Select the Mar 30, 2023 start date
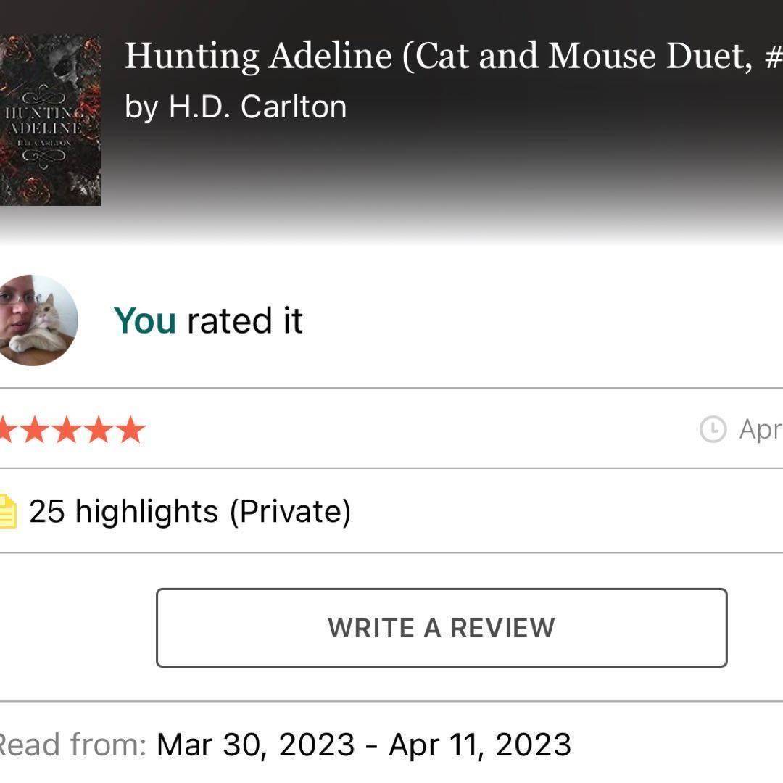Image resolution: width=783 pixels, height=783 pixels. (x=255, y=745)
